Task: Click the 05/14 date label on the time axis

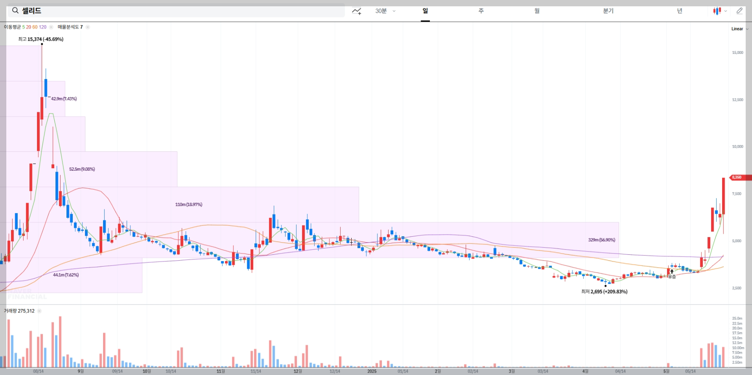Action: (690, 371)
